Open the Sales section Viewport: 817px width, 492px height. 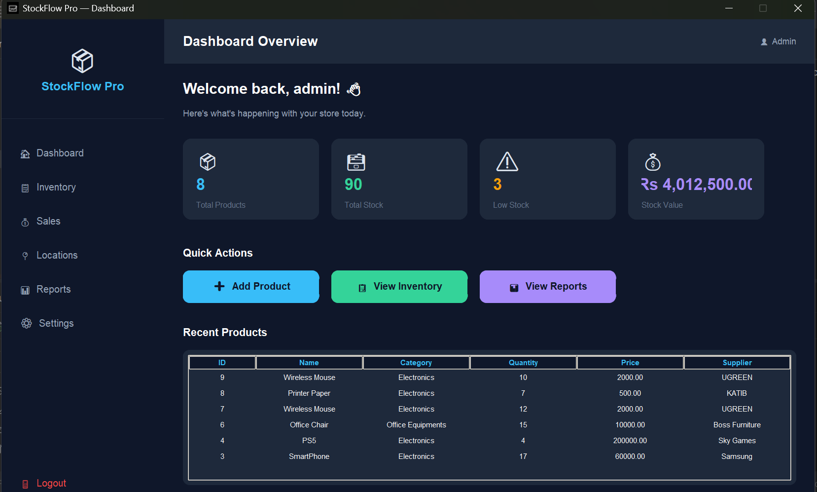(x=48, y=221)
